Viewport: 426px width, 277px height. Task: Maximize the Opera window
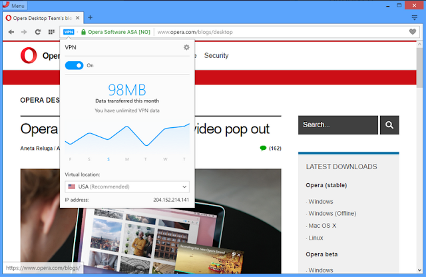(x=399, y=5)
